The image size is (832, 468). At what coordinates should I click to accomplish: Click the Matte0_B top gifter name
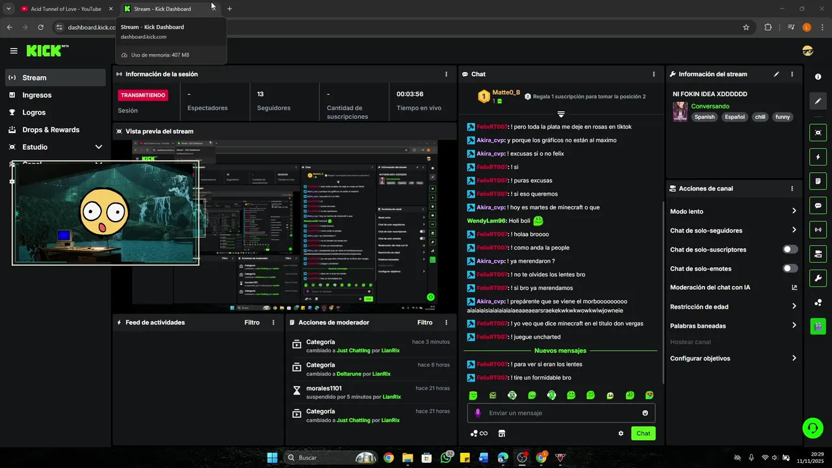coord(506,92)
